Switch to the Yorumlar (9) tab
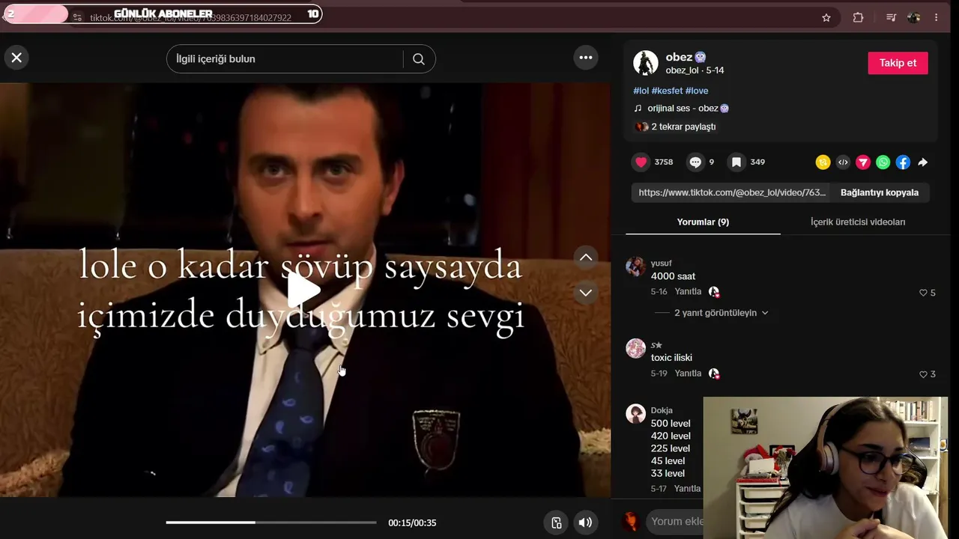This screenshot has width=959, height=539. point(703,222)
